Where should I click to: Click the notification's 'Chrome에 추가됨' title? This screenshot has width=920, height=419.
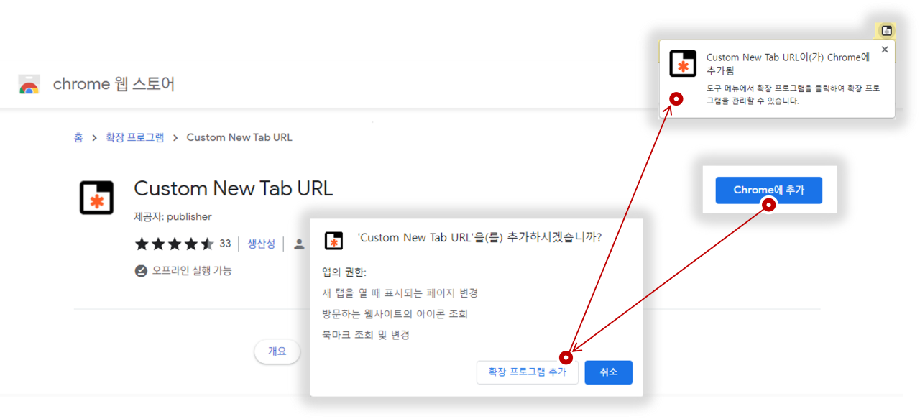click(788, 64)
